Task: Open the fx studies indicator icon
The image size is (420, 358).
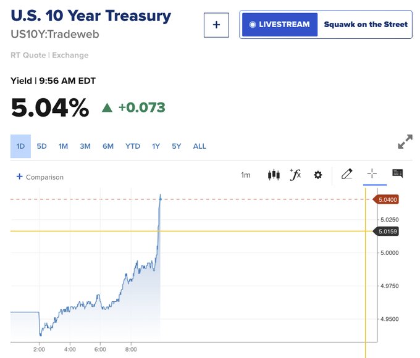Action: coord(295,175)
